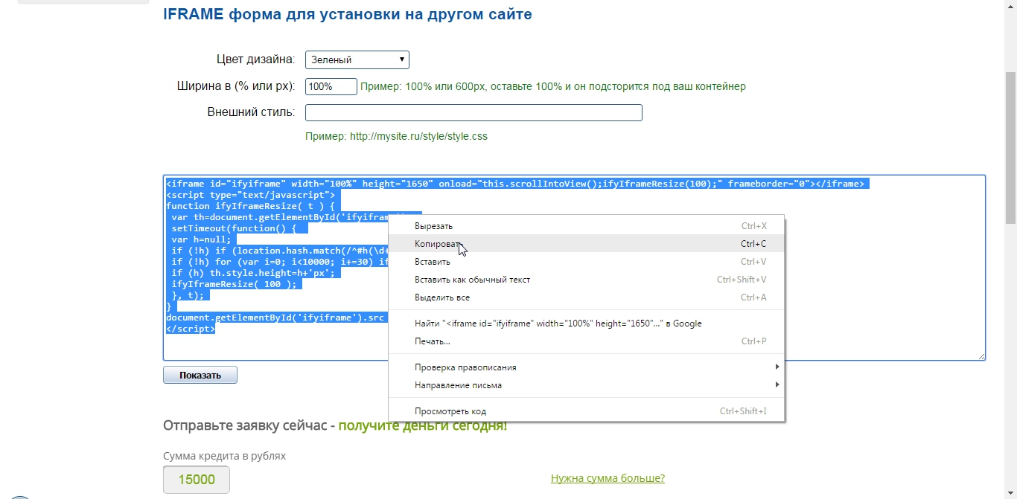Grab the textarea resize handle
The image size is (1017, 499).
(x=981, y=356)
